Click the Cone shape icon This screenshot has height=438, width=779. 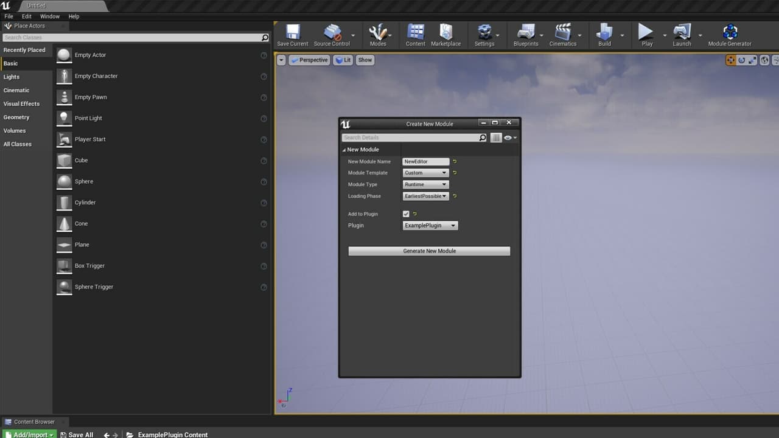[x=64, y=224]
